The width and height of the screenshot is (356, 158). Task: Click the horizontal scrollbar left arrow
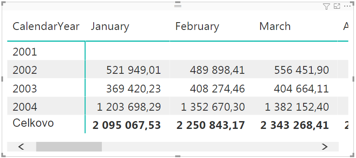(21, 147)
